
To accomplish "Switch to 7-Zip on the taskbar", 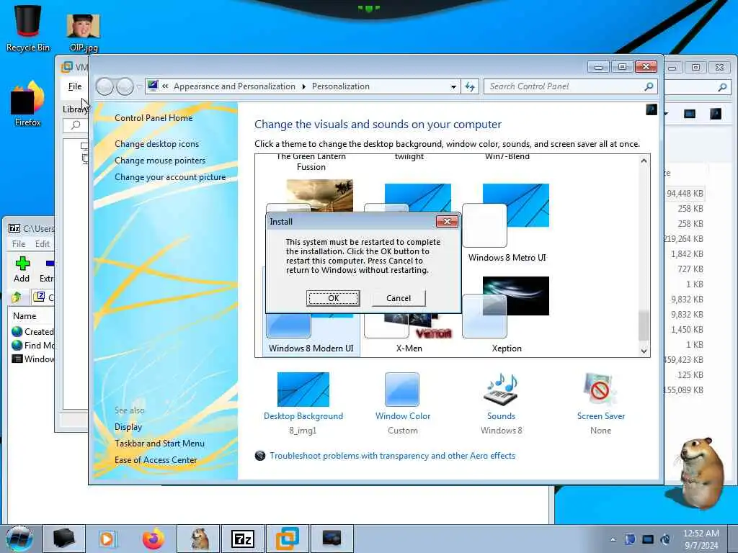I will pyautogui.click(x=243, y=539).
